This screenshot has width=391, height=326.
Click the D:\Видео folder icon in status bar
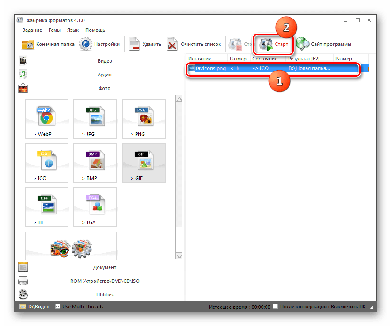(x=23, y=307)
